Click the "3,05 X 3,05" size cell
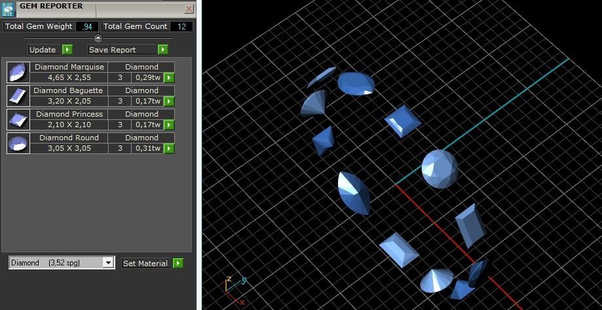This screenshot has height=310, width=602. click(69, 148)
